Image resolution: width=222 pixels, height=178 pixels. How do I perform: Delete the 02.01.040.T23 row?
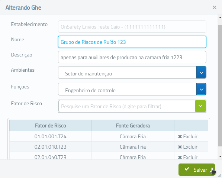[x=188, y=157]
